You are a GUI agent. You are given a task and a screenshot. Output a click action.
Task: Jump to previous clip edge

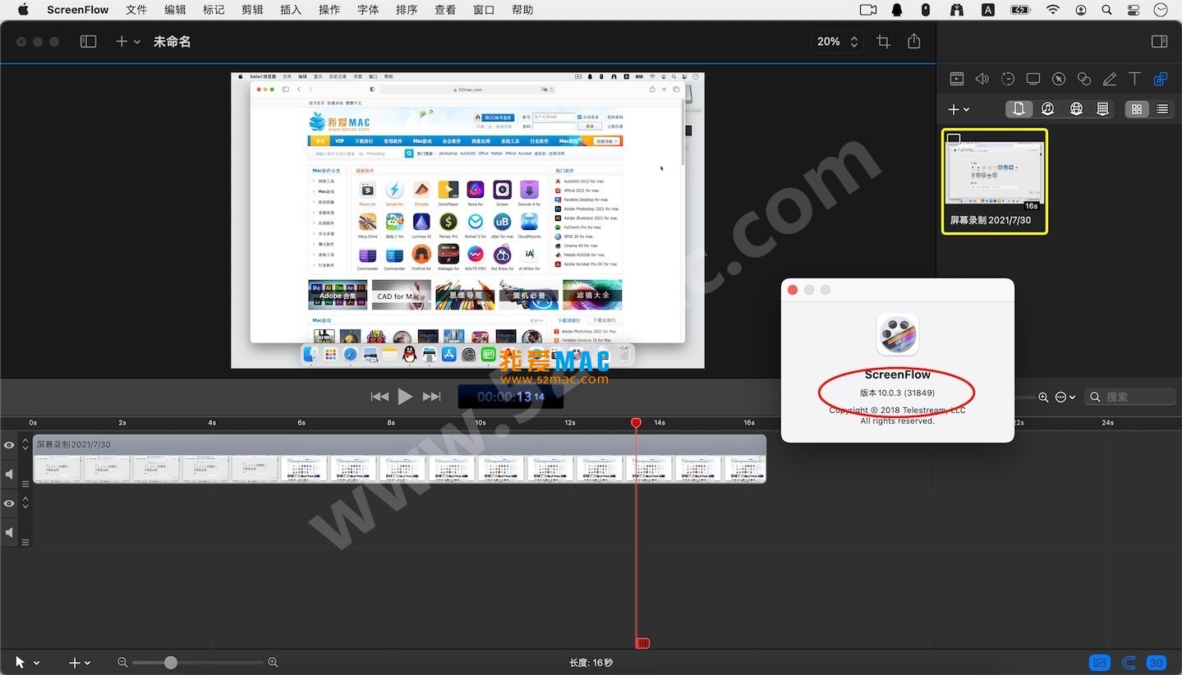[379, 397]
